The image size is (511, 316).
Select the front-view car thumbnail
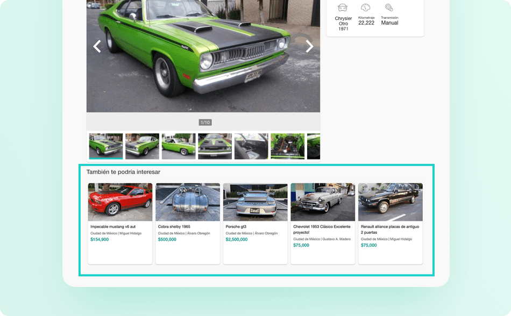tap(215, 146)
